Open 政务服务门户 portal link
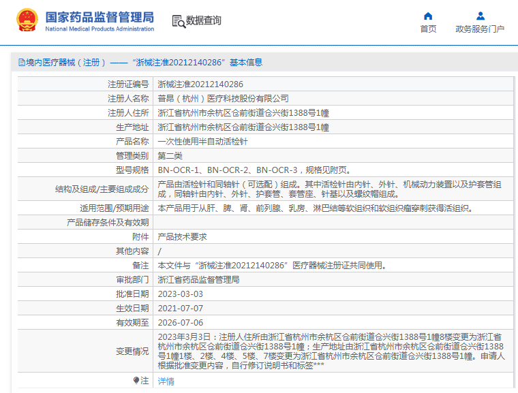The width and height of the screenshot is (518, 393). pyautogui.click(x=480, y=29)
